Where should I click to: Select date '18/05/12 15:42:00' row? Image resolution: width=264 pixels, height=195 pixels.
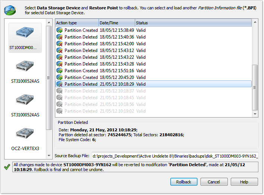coord(153,44)
